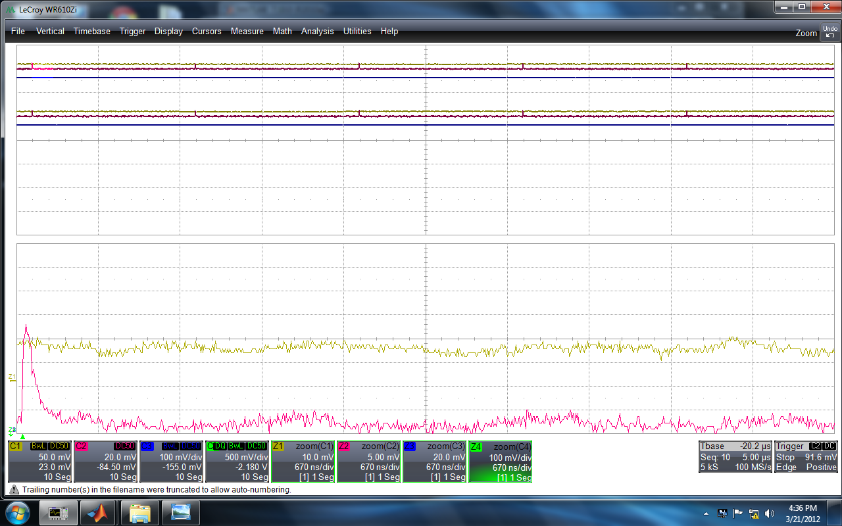Click the green Z4 label badge
The width and height of the screenshot is (842, 526).
(476, 446)
